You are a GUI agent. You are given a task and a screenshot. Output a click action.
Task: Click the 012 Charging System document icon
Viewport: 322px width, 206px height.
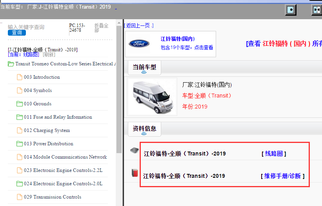[x=20, y=130]
